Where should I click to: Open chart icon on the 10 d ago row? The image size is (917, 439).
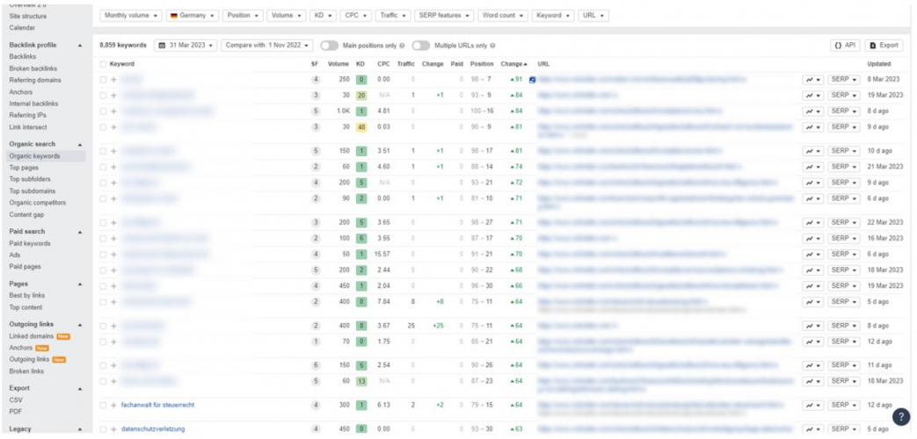click(x=812, y=151)
